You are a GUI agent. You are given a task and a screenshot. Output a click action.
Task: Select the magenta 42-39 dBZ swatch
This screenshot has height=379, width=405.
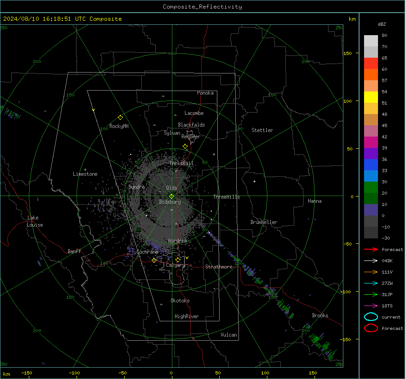click(371, 142)
